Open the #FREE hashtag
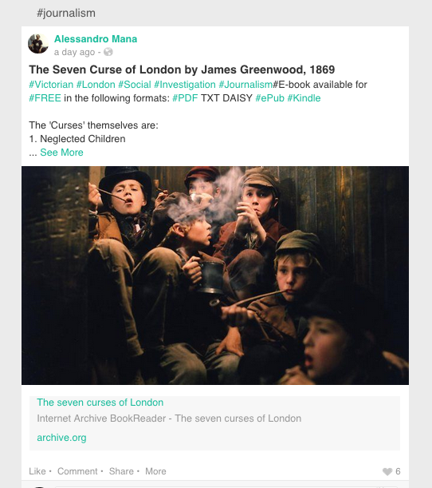 pos(45,98)
